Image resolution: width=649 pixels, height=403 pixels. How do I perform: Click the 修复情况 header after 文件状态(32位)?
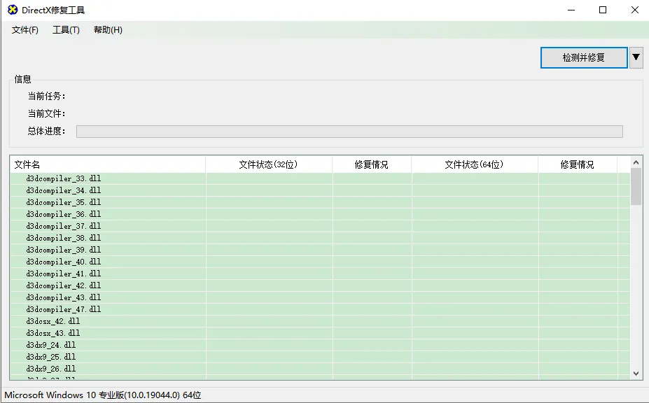[x=371, y=164]
